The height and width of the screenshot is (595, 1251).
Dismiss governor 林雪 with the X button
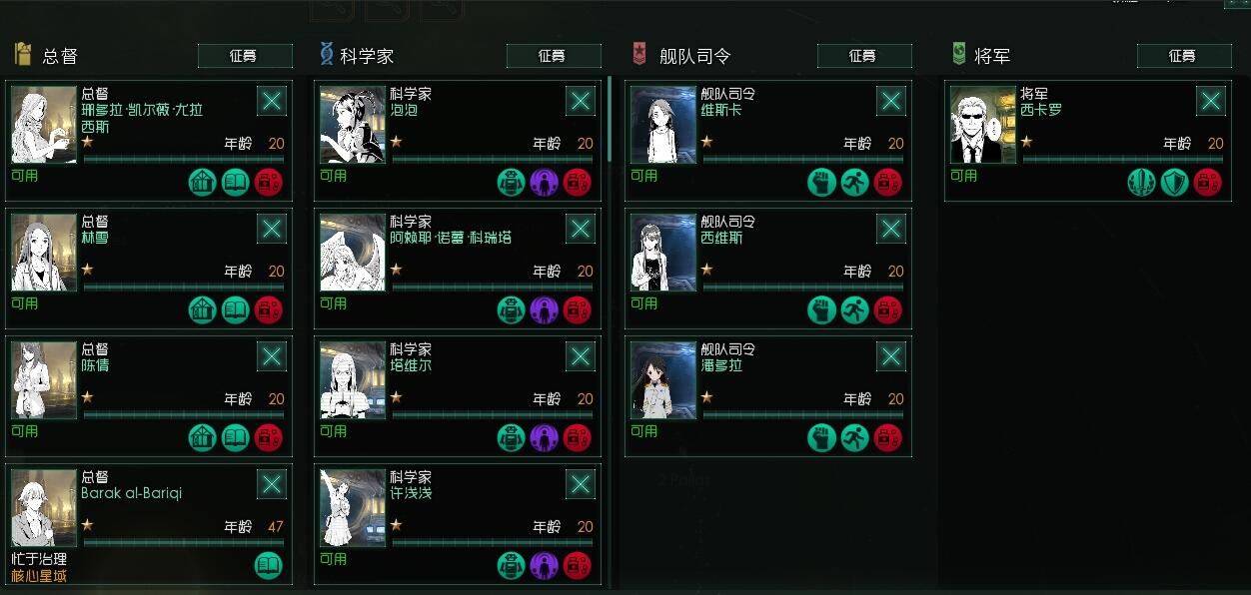[x=272, y=229]
